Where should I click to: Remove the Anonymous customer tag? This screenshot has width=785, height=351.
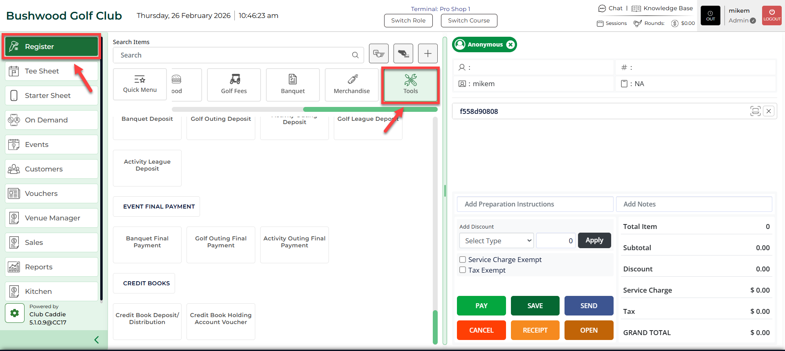[x=511, y=44]
